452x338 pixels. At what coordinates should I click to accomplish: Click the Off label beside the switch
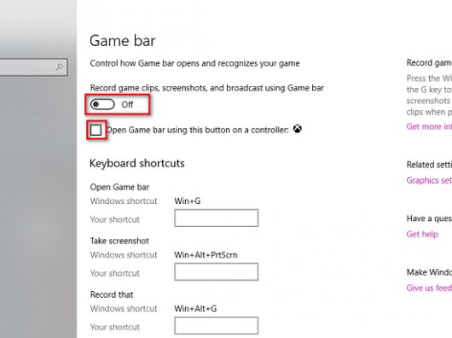tap(127, 104)
